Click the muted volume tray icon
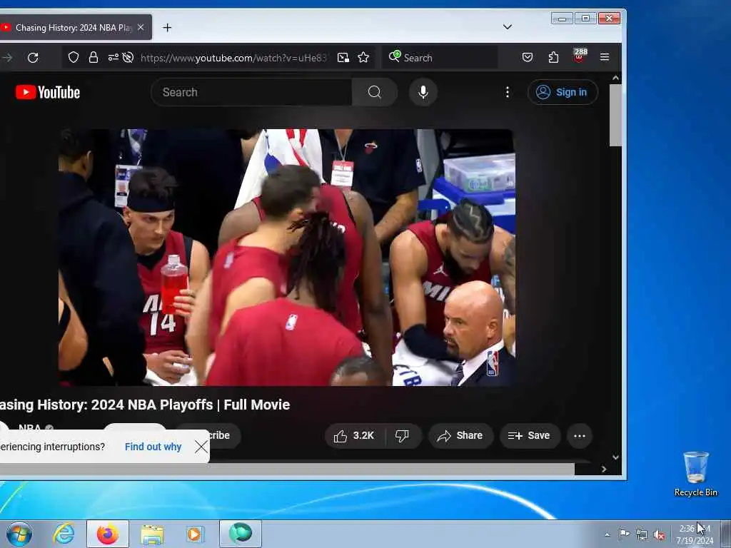Image resolution: width=731 pixels, height=548 pixels. [x=659, y=535]
